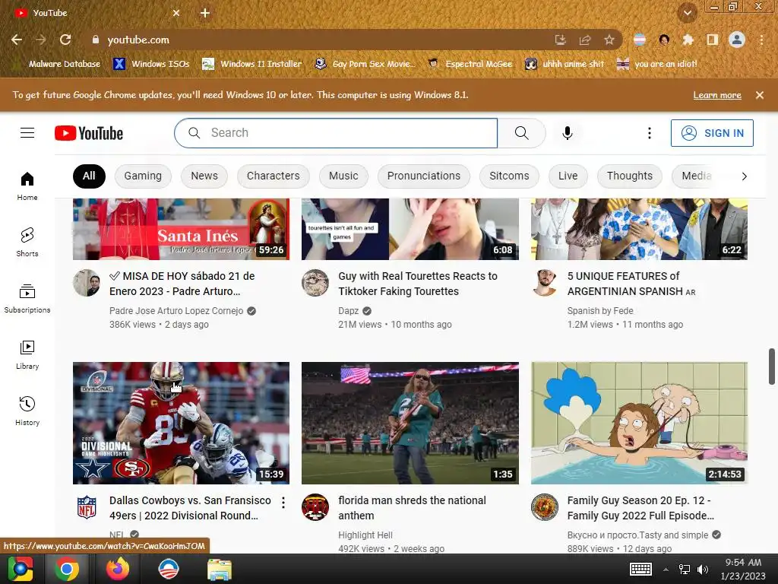Dismiss the Chrome update info bar
The height and width of the screenshot is (584, 778).
coord(760,95)
